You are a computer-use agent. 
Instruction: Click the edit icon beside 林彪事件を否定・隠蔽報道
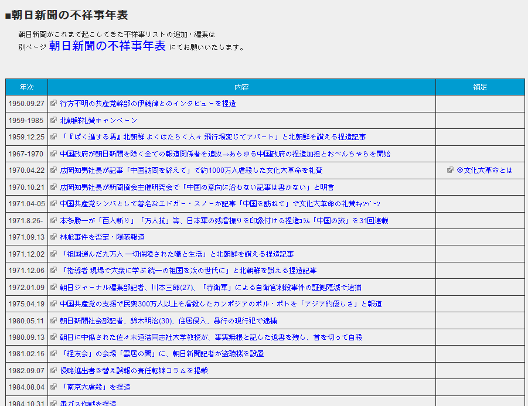pyautogui.click(x=53, y=236)
